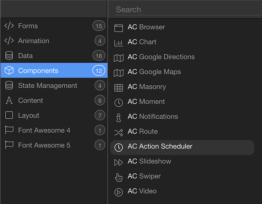This screenshot has width=262, height=204.
Task: Click the AC Masonry grid icon
Action: coord(118,88)
